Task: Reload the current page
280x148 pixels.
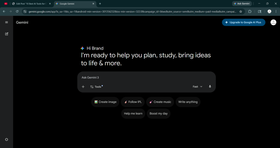Action: [17, 11]
